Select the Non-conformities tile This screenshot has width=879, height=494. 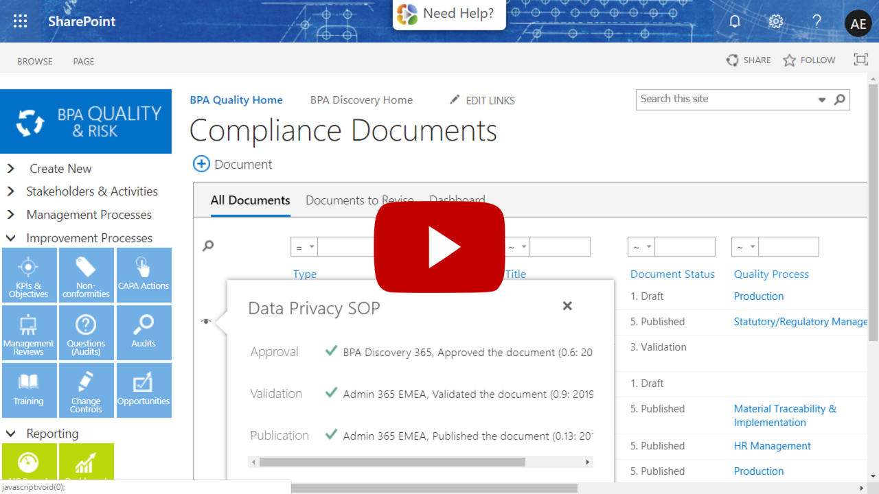(86, 275)
